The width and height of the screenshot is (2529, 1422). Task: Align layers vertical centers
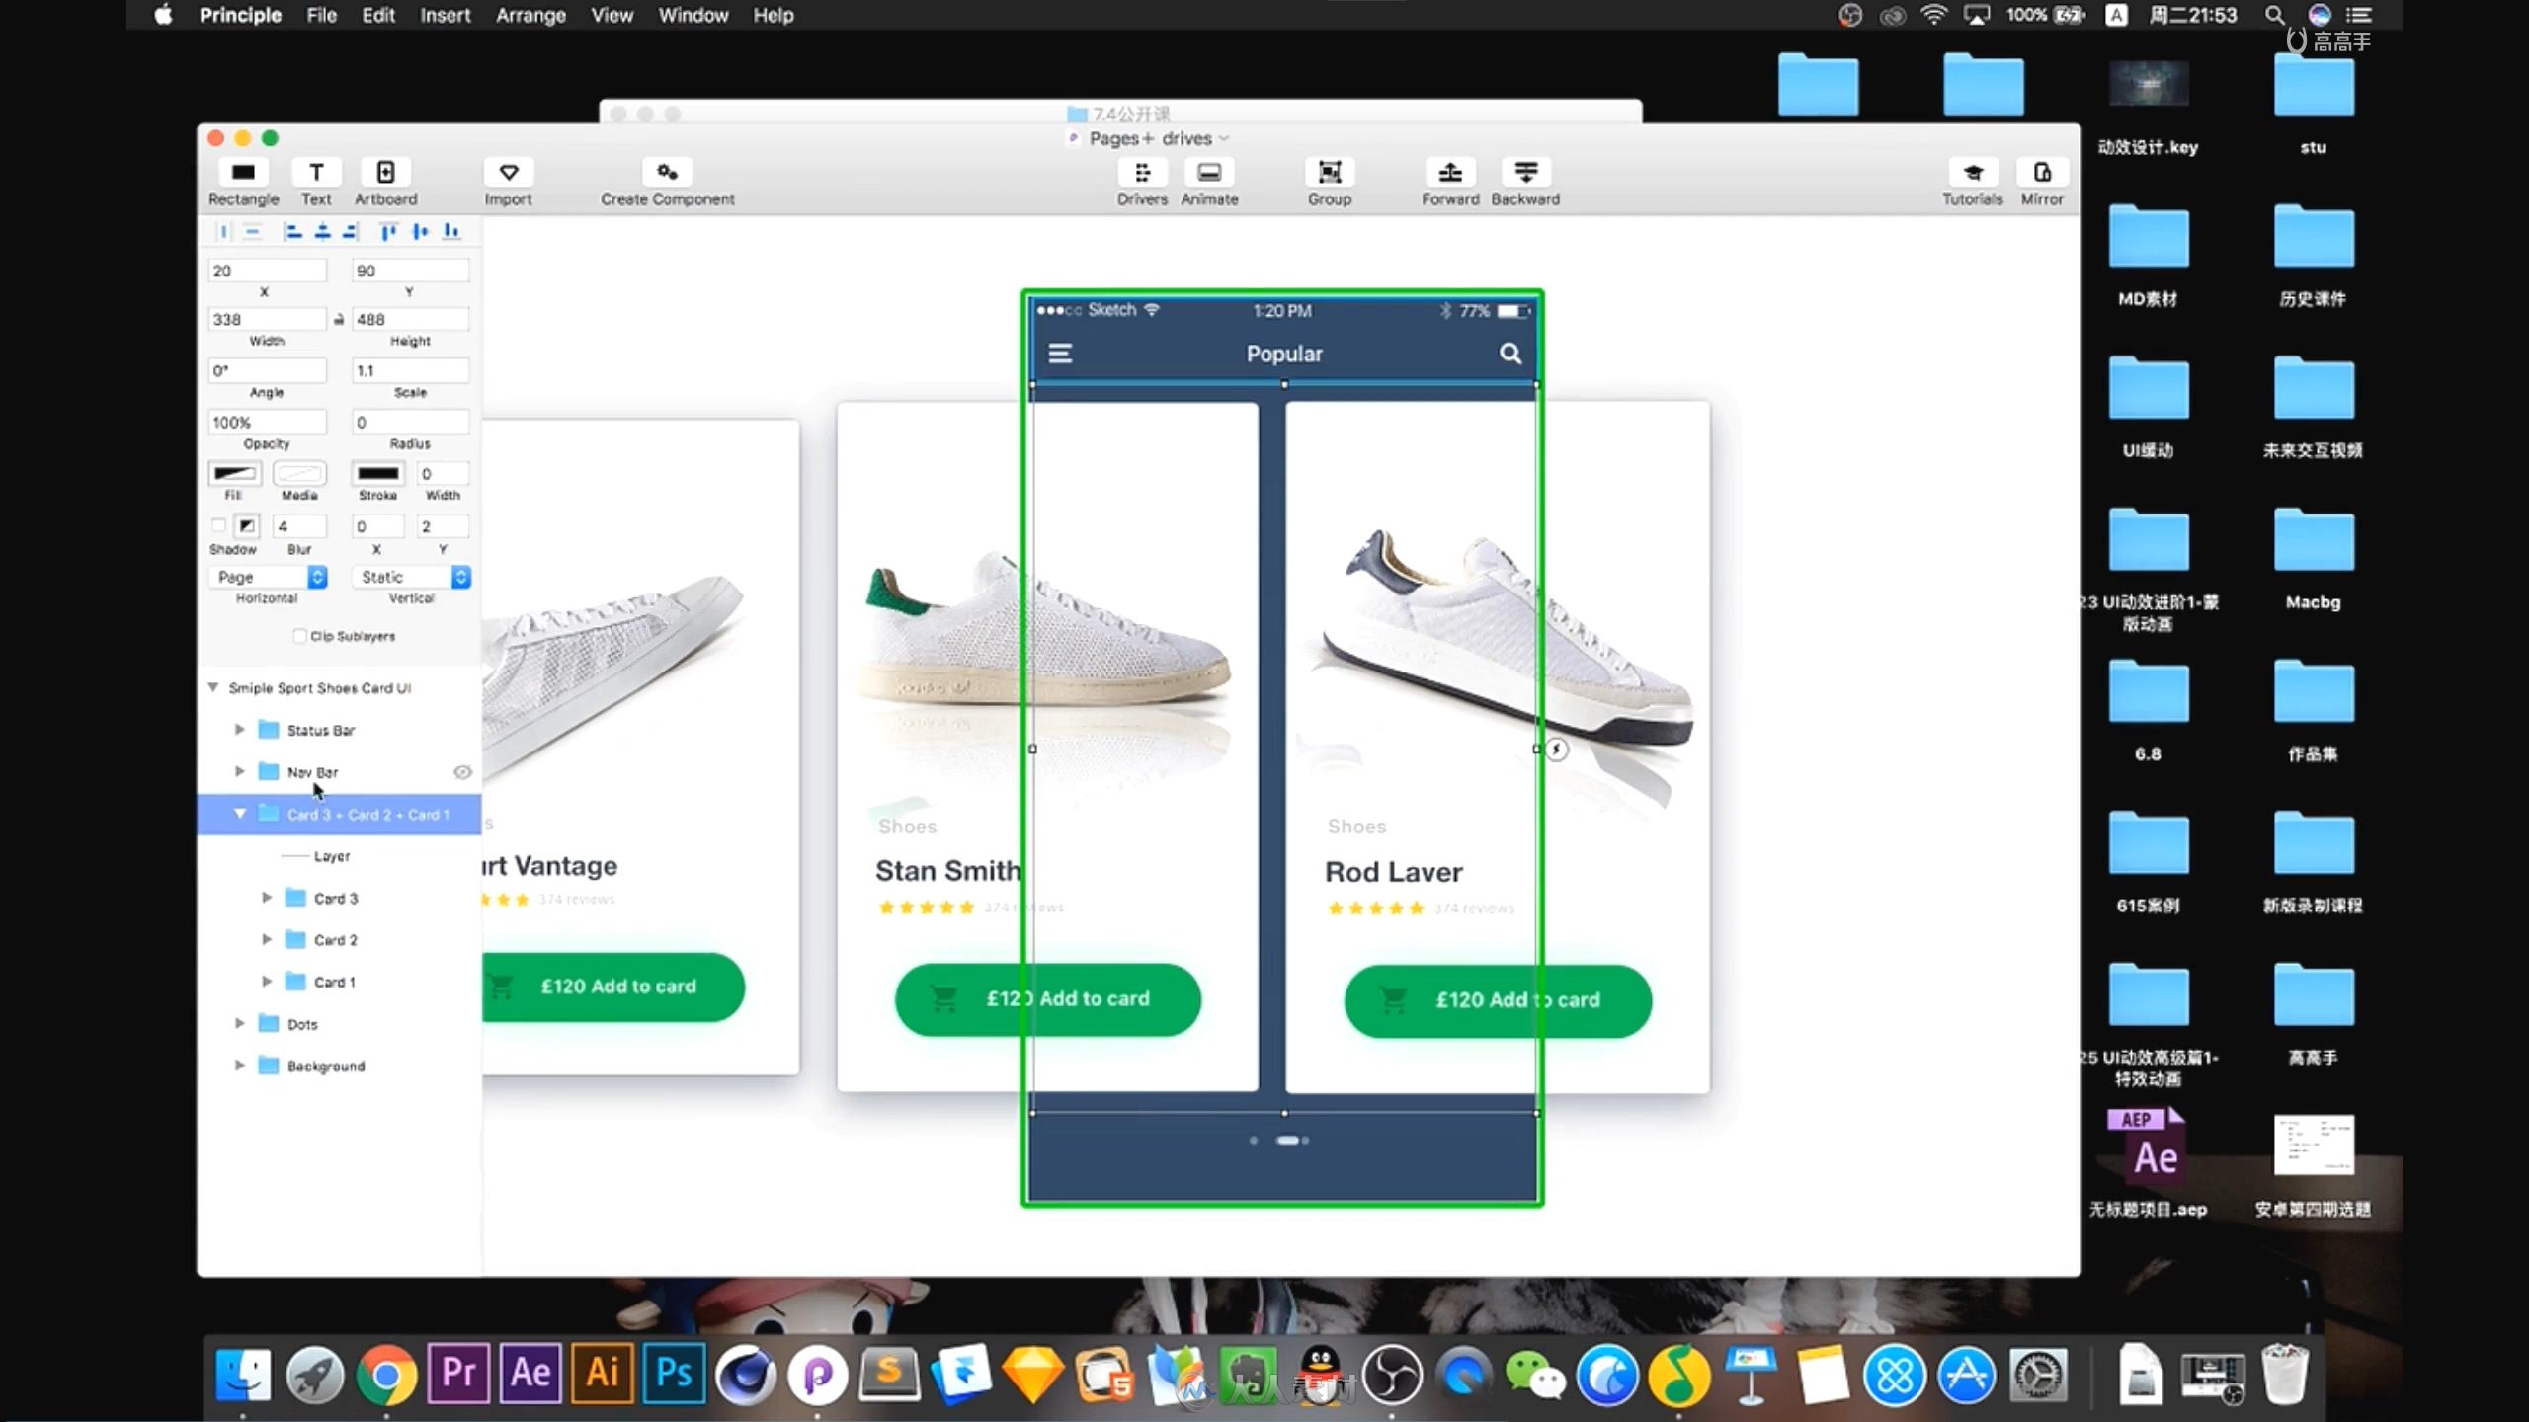tap(420, 231)
